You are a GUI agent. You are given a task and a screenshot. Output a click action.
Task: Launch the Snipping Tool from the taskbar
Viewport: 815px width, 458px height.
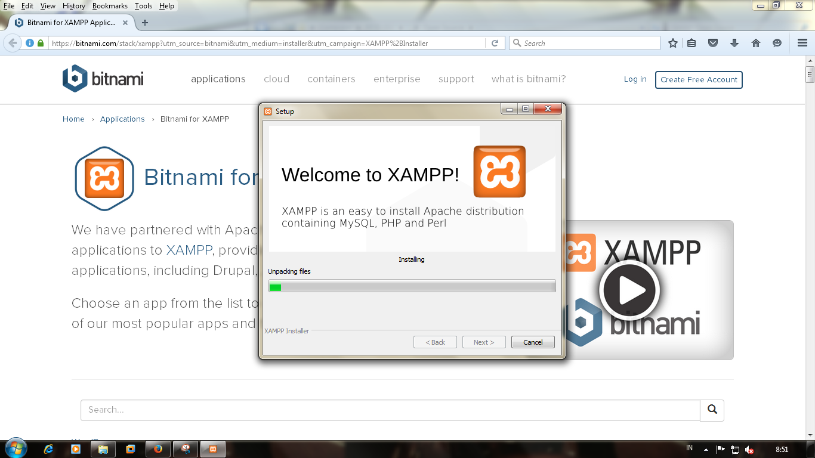[x=185, y=448]
